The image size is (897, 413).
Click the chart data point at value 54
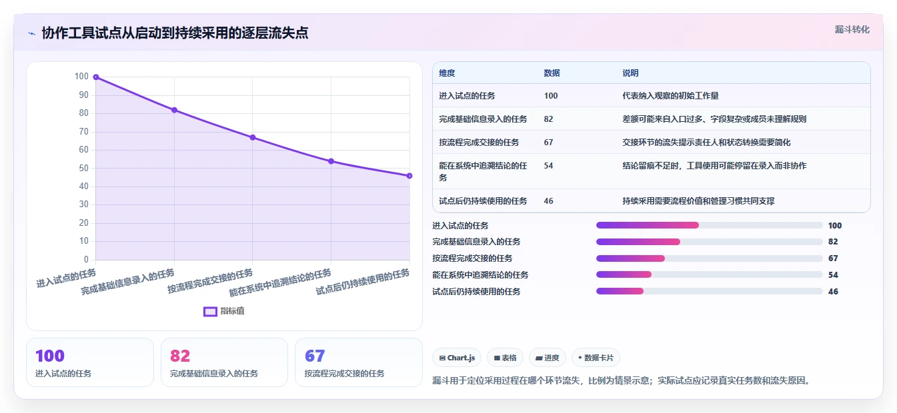pos(331,161)
